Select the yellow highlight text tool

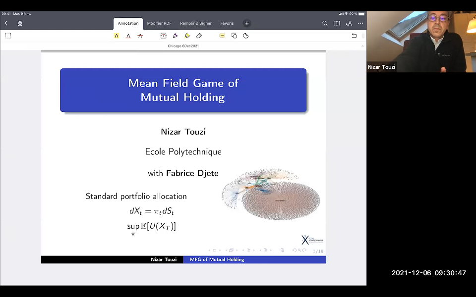click(116, 35)
